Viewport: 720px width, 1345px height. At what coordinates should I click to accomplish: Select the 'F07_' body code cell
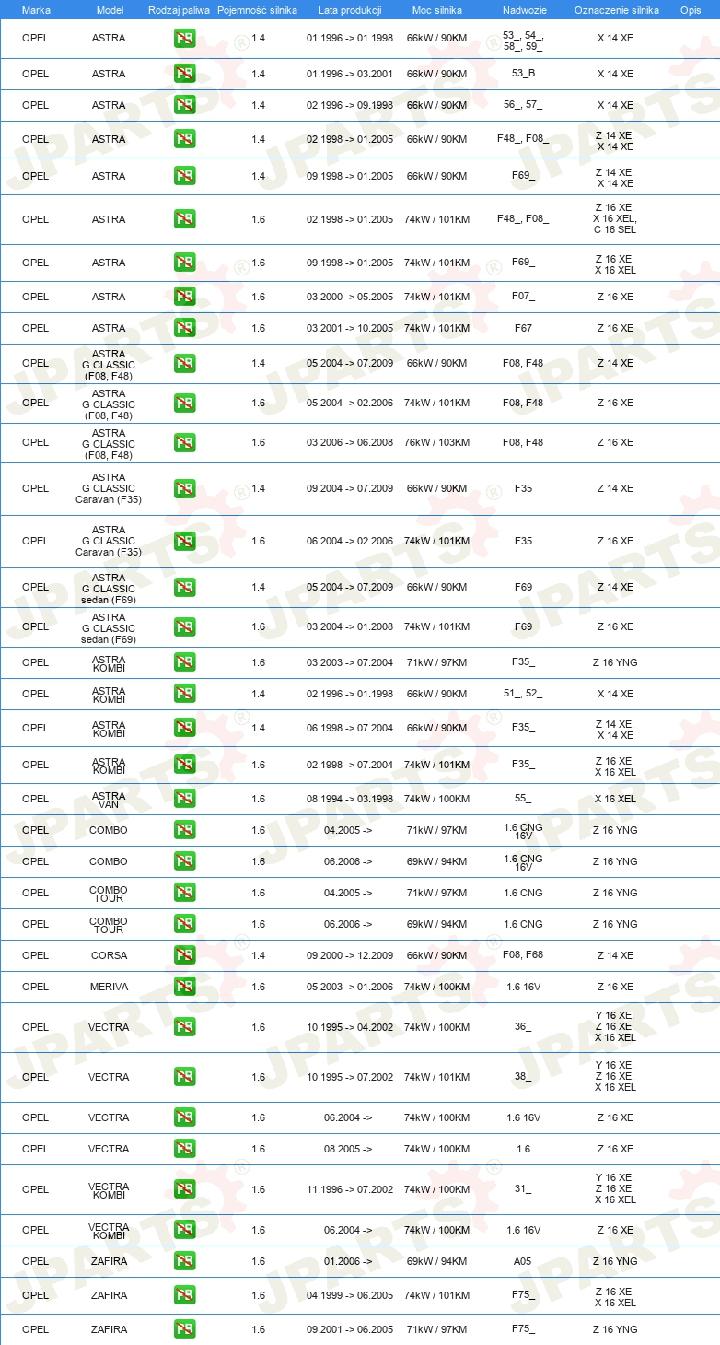click(x=523, y=297)
